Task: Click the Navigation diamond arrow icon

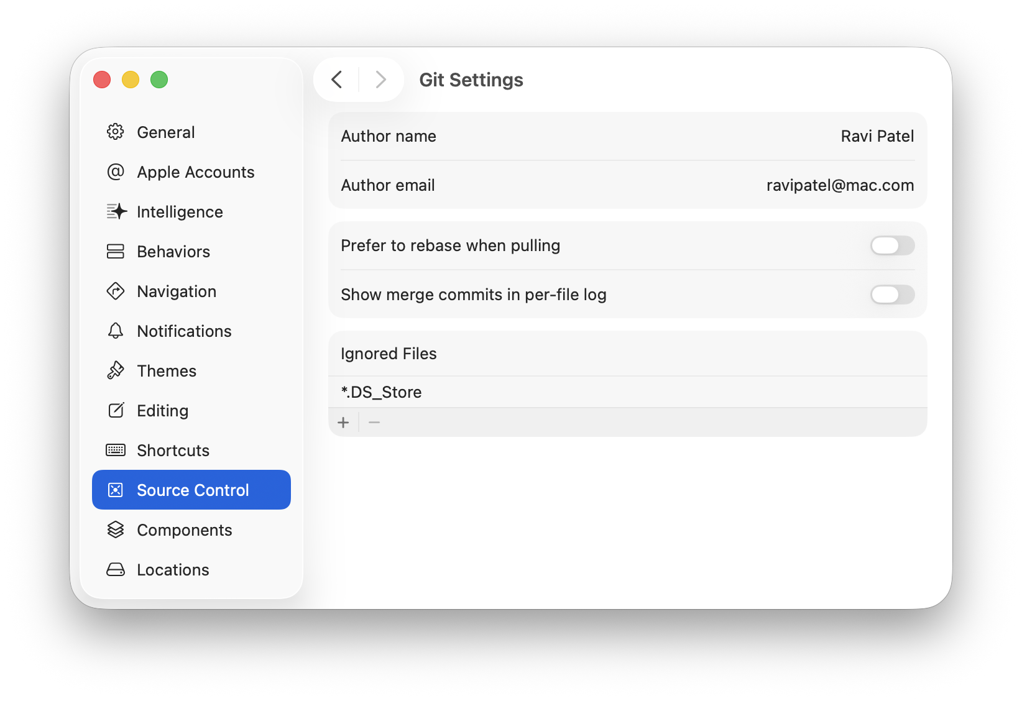Action: coord(116,291)
